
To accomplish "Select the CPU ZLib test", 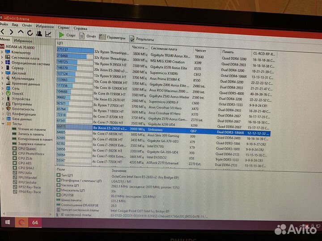I will click(25, 158).
